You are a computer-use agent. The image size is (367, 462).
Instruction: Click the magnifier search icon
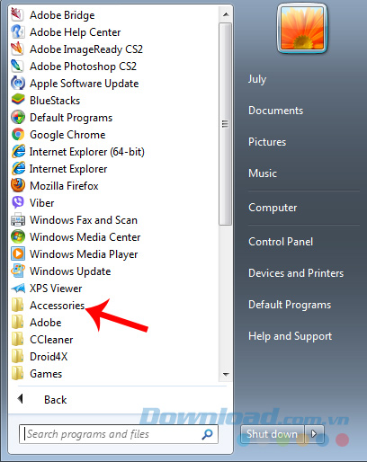207,434
